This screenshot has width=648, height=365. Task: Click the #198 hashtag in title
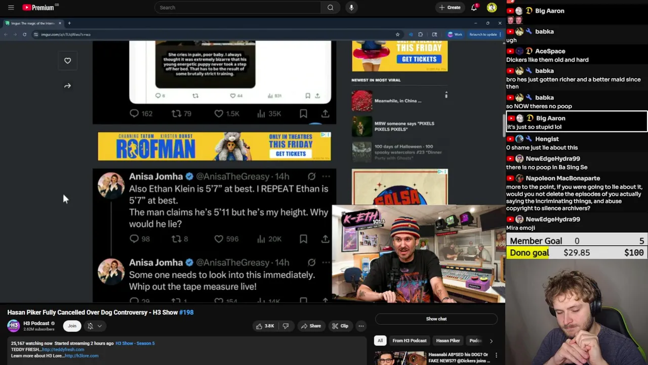(186, 312)
